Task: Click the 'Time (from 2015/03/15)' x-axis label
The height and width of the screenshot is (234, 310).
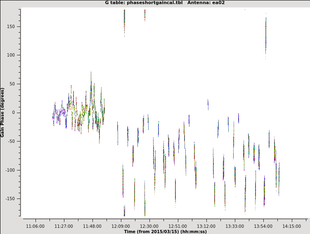Action: 165,232
